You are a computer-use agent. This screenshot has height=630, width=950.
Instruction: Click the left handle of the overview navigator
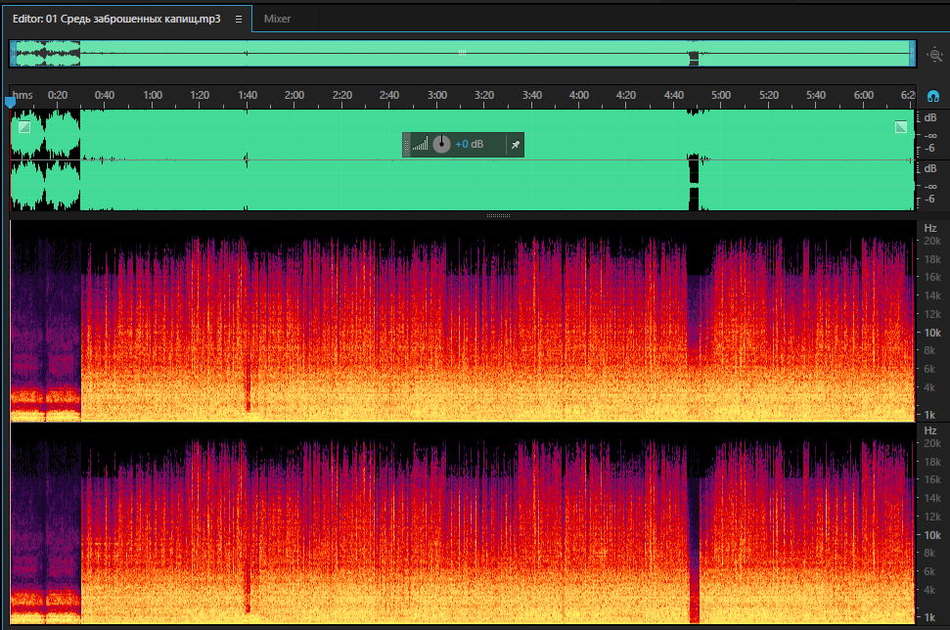12,53
